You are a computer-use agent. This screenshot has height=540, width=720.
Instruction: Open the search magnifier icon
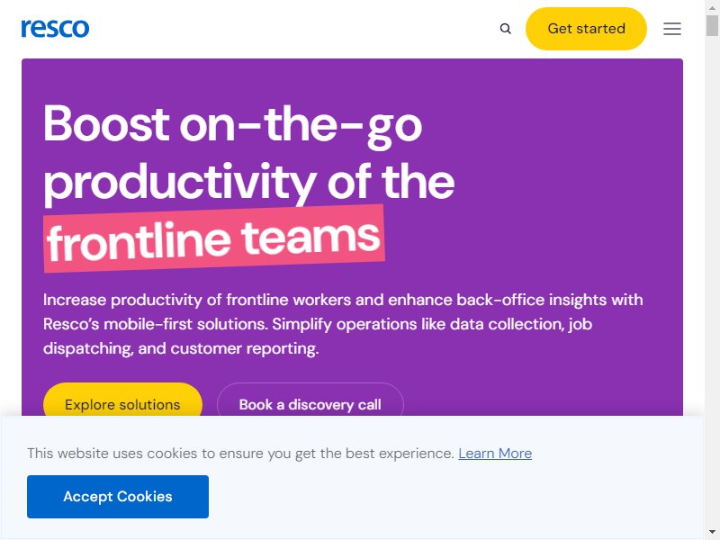coord(505,29)
